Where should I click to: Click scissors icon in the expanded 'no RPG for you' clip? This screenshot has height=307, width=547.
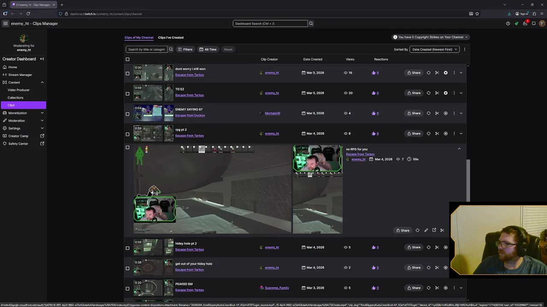(x=442, y=230)
